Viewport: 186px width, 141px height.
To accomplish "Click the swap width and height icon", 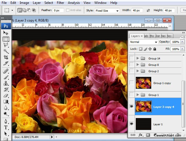I will (x=148, y=11).
